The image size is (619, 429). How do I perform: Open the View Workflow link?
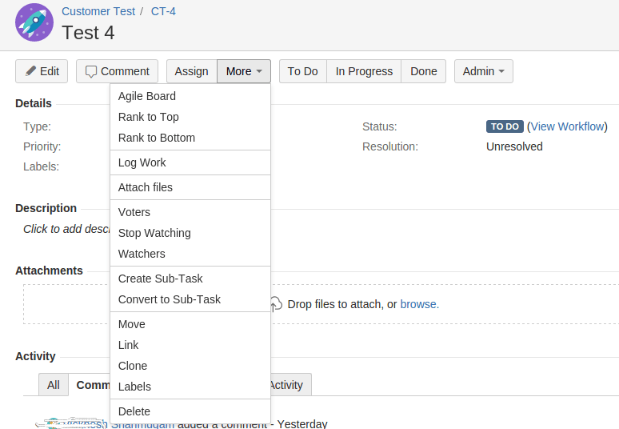click(567, 126)
